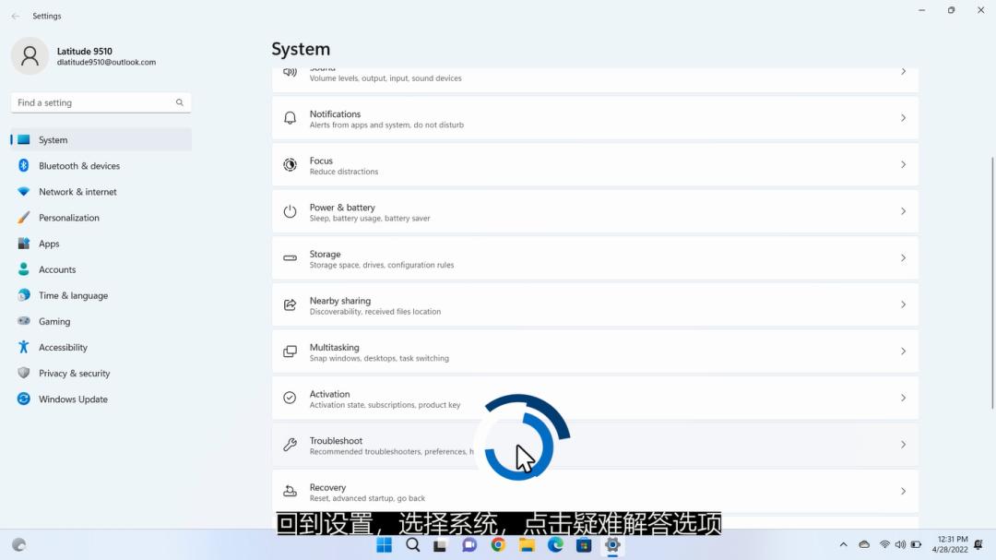
Task: Open Recovery settings
Action: (x=595, y=491)
